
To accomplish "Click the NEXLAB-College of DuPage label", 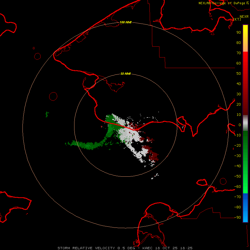I will pyautogui.click(x=222, y=3).
